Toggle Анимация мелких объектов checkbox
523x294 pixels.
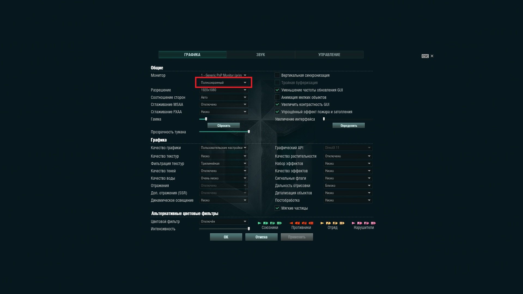pyautogui.click(x=277, y=97)
